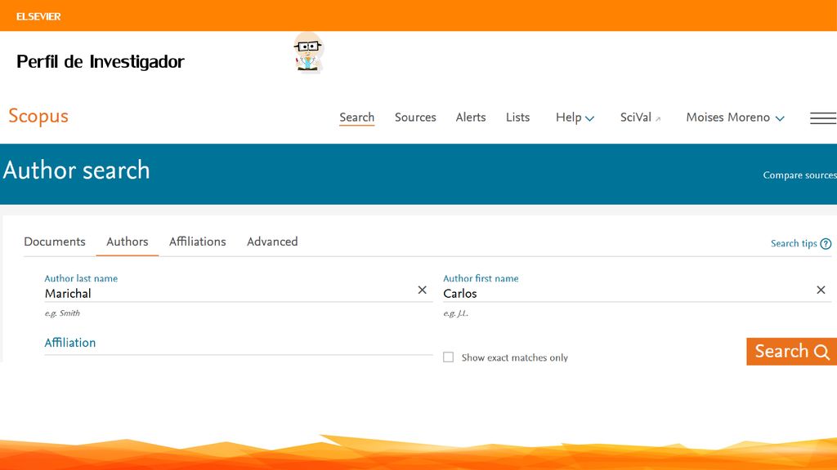Screen dimensions: 837x470
Task: Click the Elsevier logo in orange bar
Action: pos(38,16)
